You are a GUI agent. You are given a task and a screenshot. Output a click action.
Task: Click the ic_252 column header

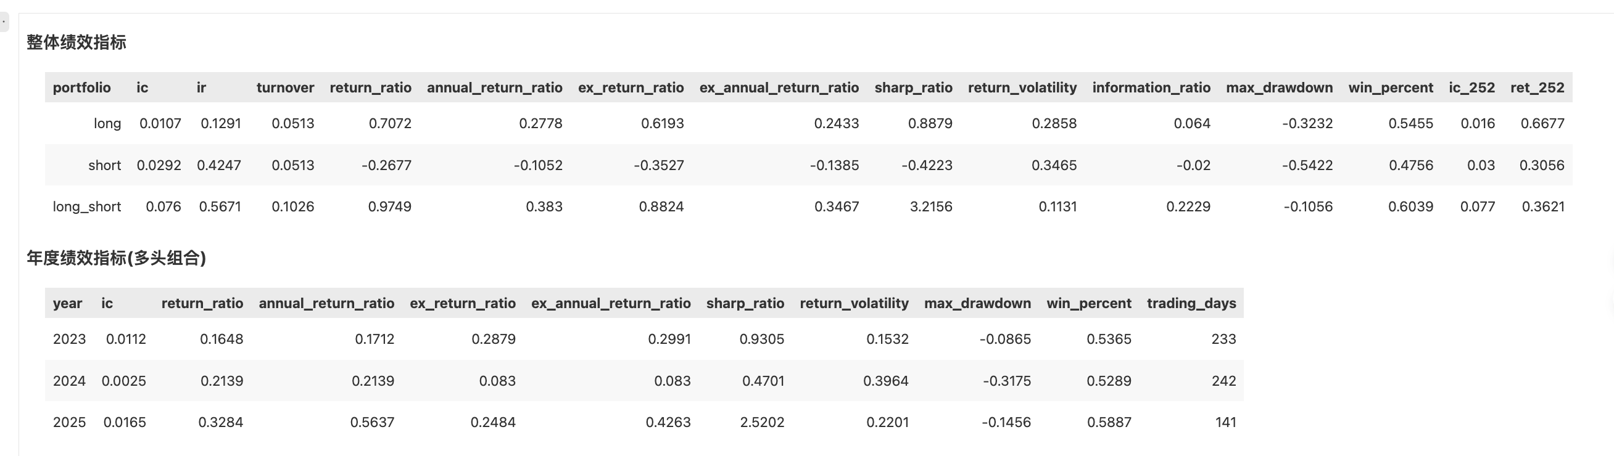(x=1471, y=88)
